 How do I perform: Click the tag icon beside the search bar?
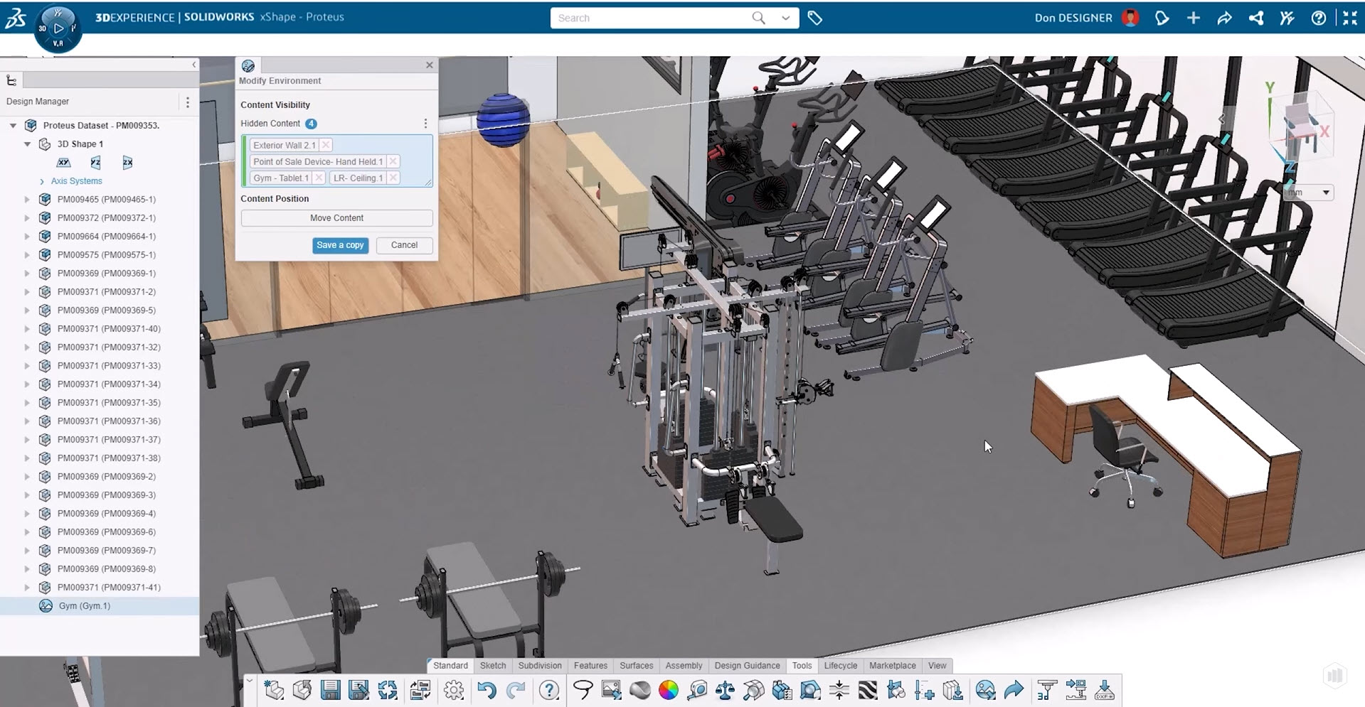click(815, 18)
